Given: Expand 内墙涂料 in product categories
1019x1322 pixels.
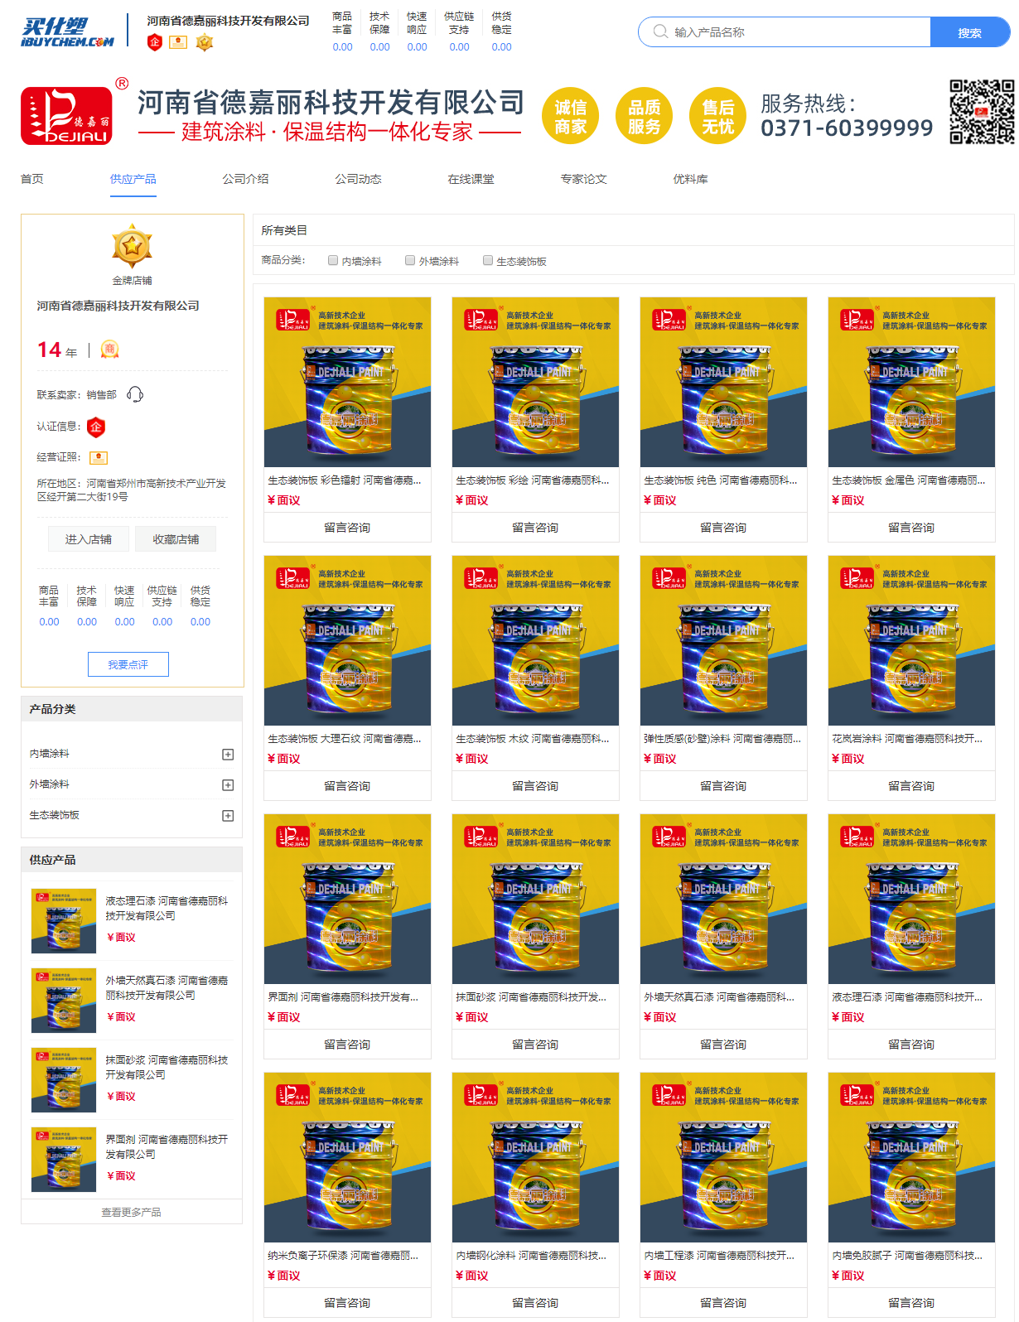Looking at the screenshot, I should tap(228, 754).
